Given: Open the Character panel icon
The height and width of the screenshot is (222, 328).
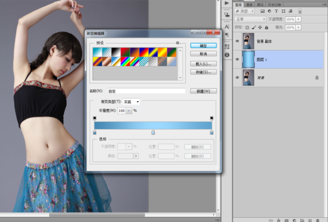Looking at the screenshot, I should pos(227,27).
